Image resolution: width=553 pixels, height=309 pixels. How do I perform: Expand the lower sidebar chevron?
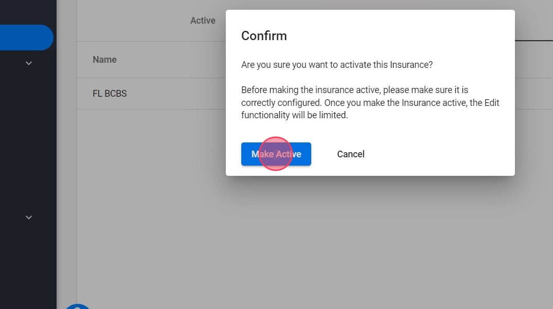click(29, 217)
